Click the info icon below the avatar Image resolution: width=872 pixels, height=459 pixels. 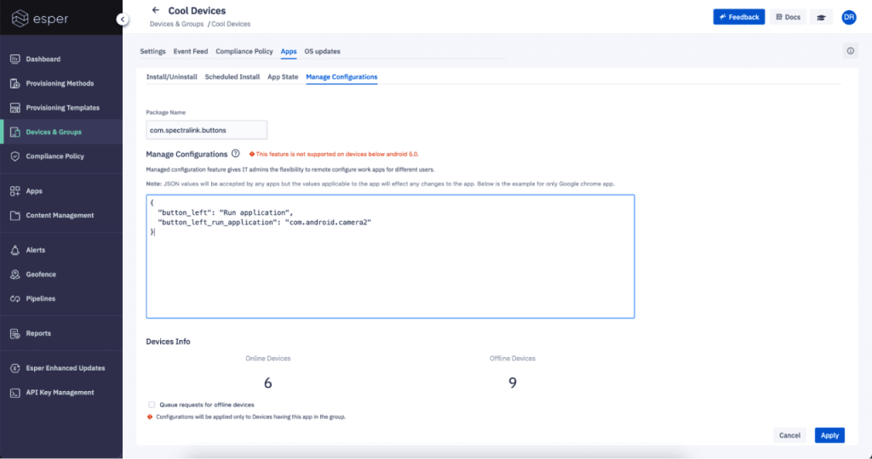coord(850,51)
